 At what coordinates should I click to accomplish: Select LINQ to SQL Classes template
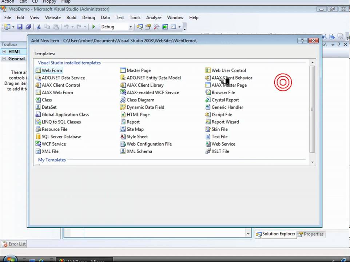(x=58, y=122)
